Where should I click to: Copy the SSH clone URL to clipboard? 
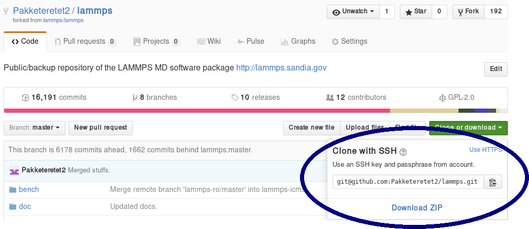492,182
